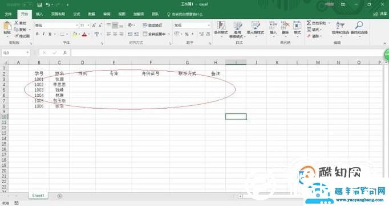
Task: Click the Increase Indent icon
Action: coord(136,34)
